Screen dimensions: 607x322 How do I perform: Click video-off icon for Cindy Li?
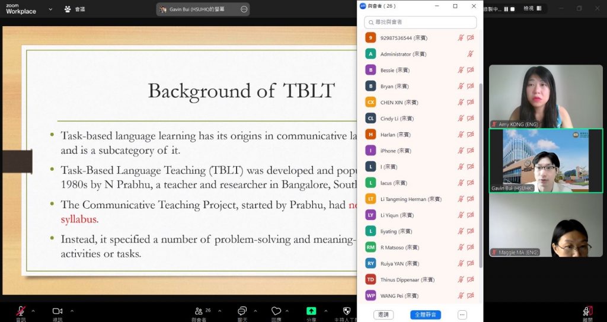[470, 118]
